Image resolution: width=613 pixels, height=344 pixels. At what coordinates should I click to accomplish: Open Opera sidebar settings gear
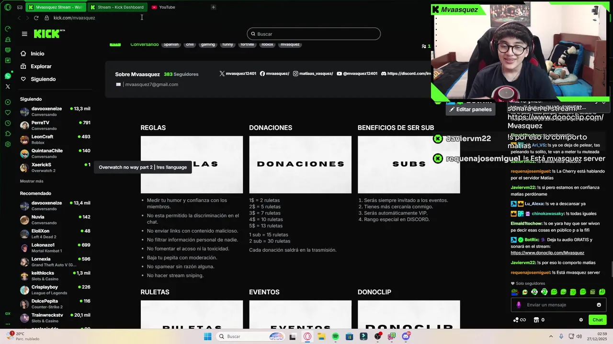[x=8, y=144]
